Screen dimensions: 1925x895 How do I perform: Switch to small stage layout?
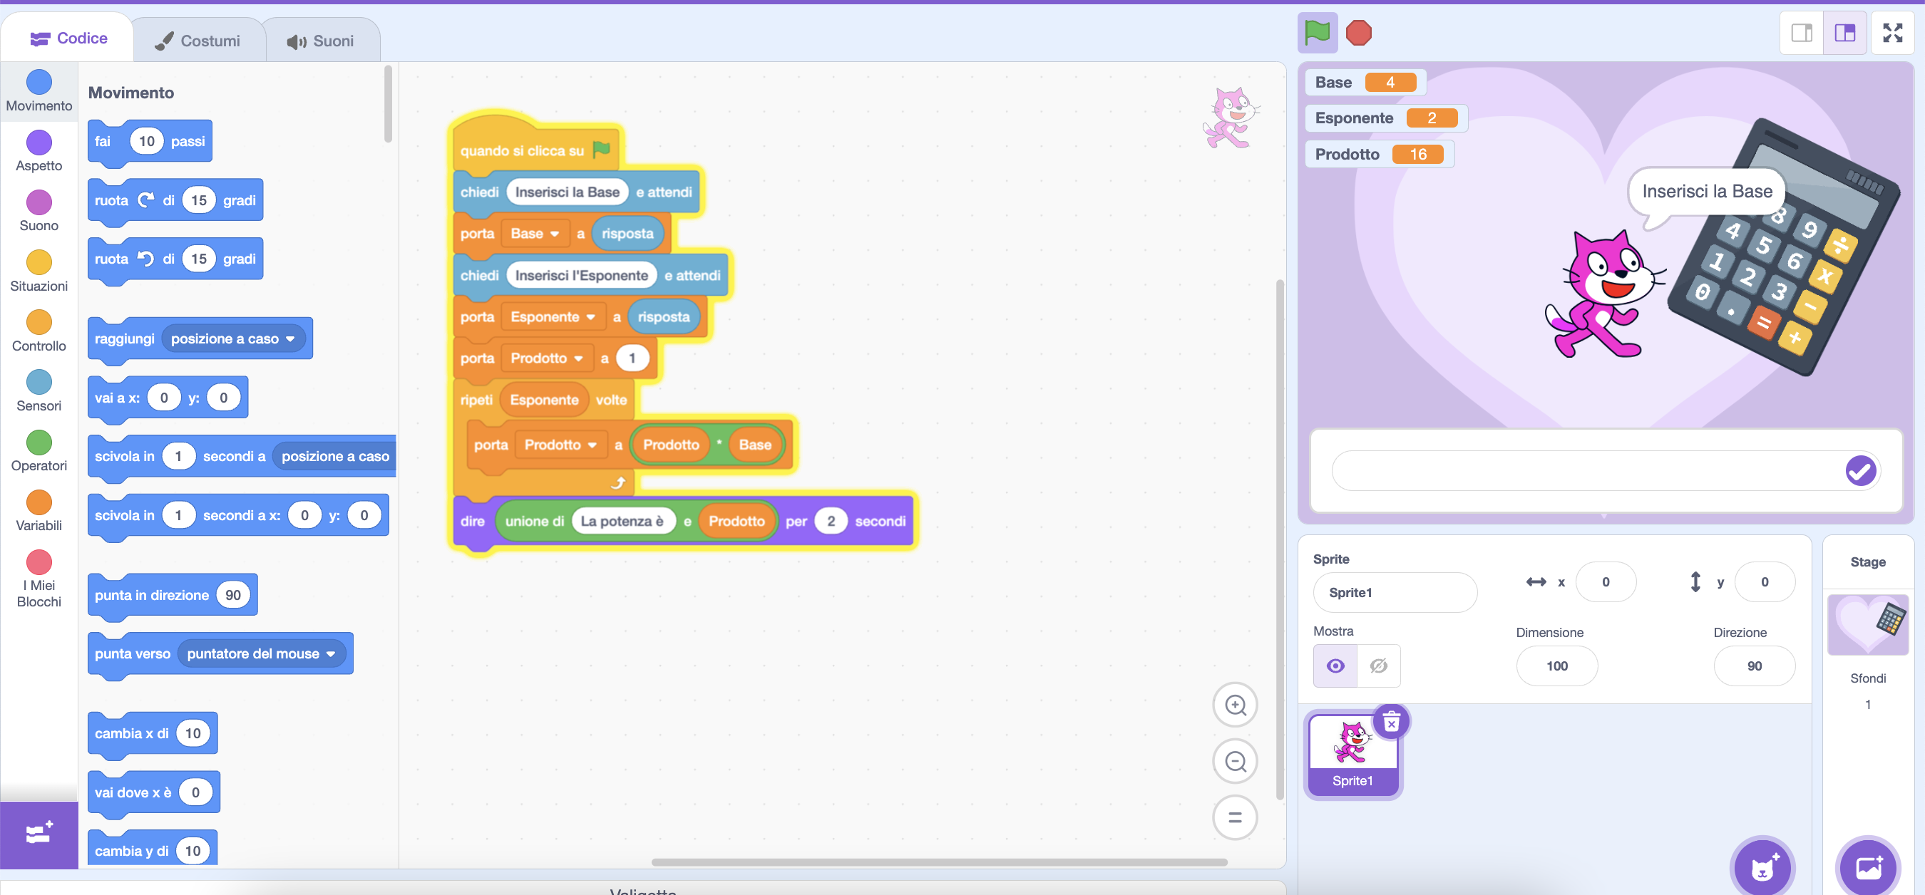(x=1802, y=33)
